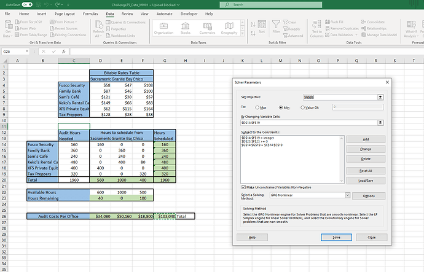This screenshot has width=424, height=272.
Task: Expand the From Picture dropdown
Action: coord(76,22)
